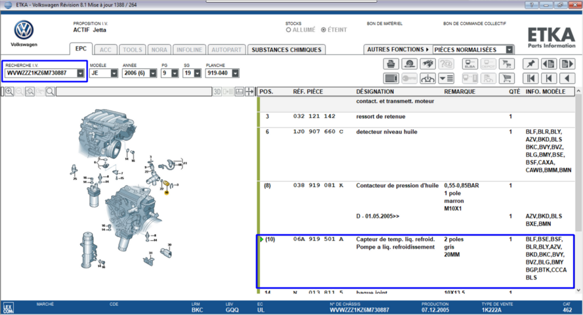Click the plain left arrow icon
Image resolution: width=583 pixels, height=315 pixels.
pos(567,78)
